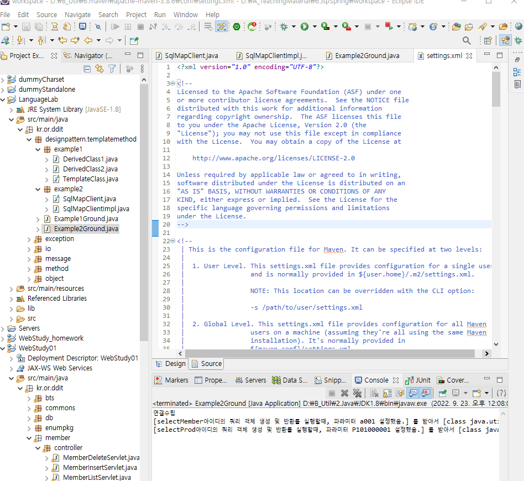Toggle Scroll Lock in Console toolbar
524x481 pixels.
pyautogui.click(x=387, y=393)
